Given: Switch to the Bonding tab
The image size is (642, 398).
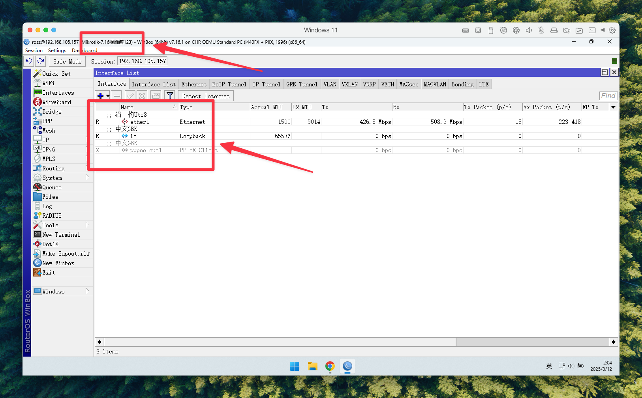Looking at the screenshot, I should [x=462, y=84].
